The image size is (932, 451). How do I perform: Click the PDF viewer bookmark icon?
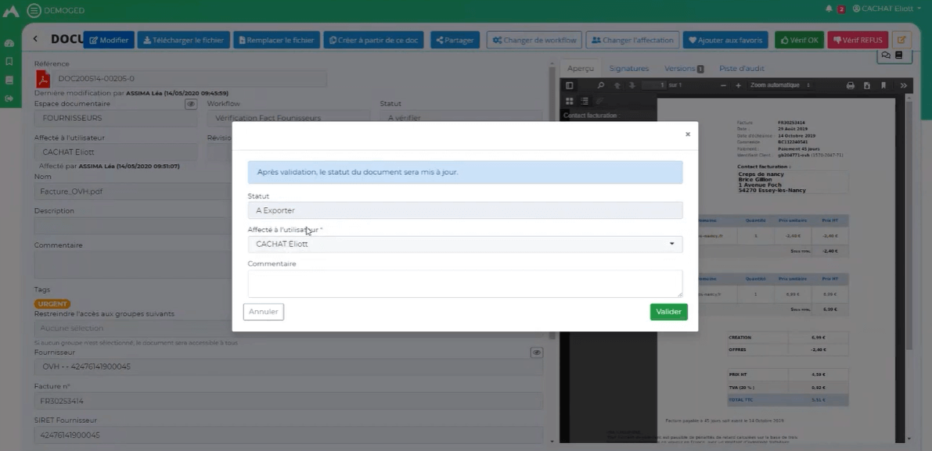click(883, 85)
